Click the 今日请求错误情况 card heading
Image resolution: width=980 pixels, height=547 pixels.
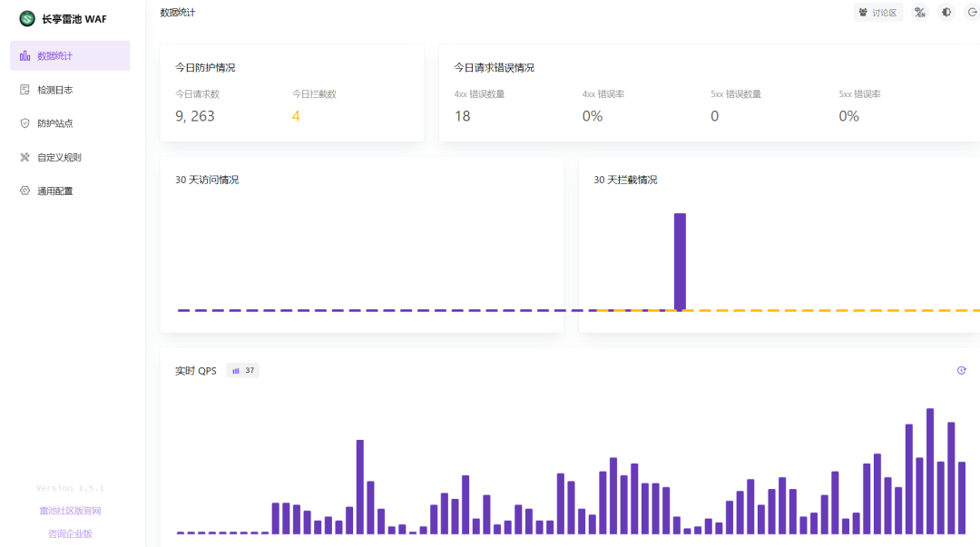(x=494, y=67)
